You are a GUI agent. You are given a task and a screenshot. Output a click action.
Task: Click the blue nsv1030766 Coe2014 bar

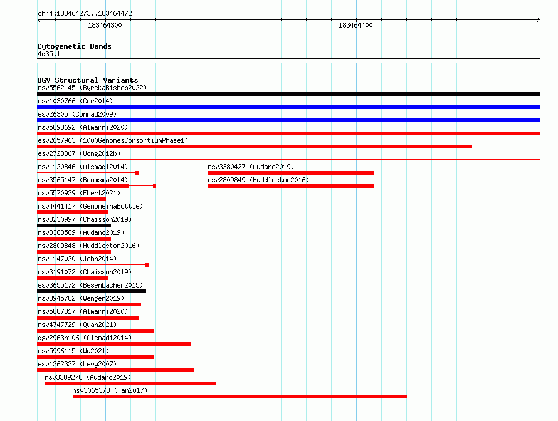click(x=288, y=107)
